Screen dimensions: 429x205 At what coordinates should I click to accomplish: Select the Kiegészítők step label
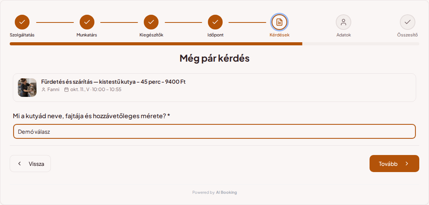coord(151,35)
